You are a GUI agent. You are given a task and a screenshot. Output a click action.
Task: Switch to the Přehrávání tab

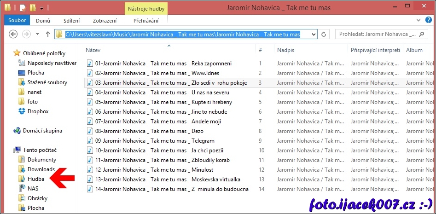(x=146, y=21)
